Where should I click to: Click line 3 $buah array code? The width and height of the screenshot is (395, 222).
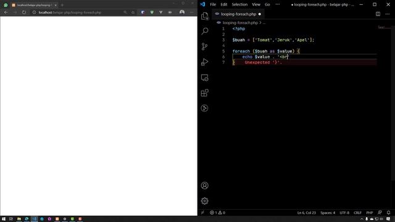273,39
